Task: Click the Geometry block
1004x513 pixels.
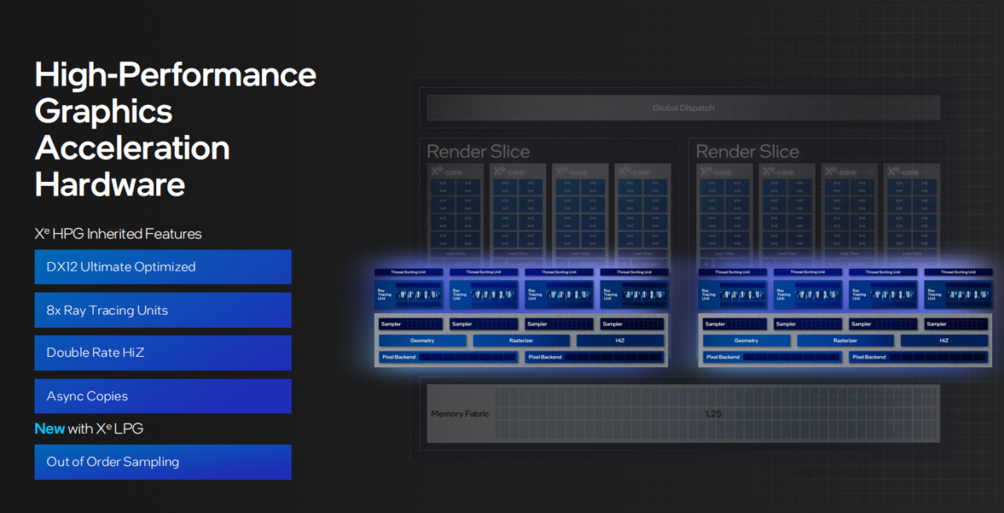Action: click(x=423, y=340)
